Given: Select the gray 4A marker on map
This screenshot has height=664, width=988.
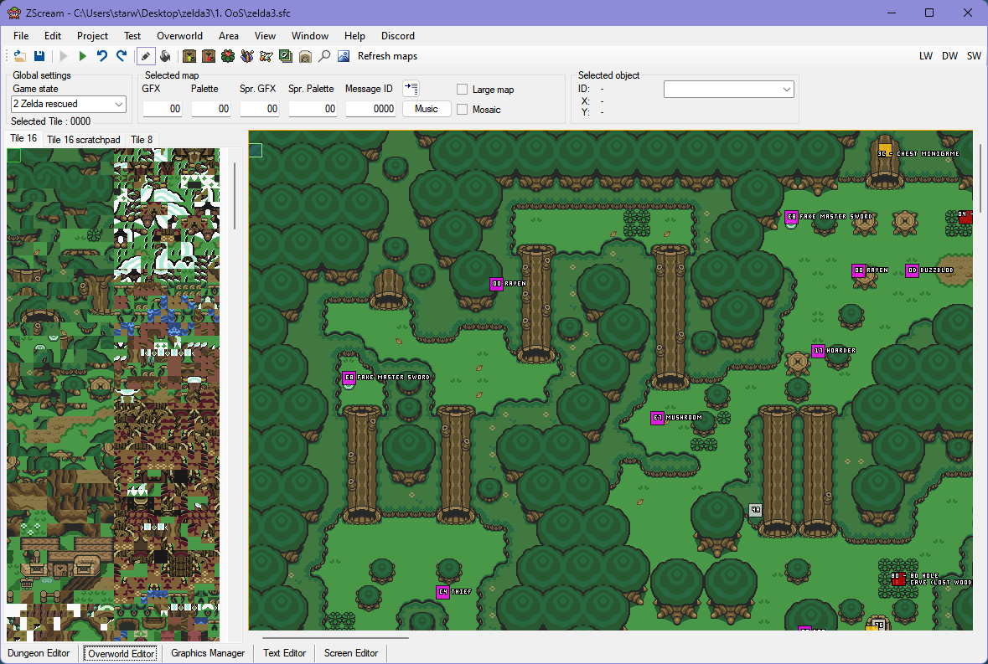Looking at the screenshot, I should pyautogui.click(x=756, y=510).
